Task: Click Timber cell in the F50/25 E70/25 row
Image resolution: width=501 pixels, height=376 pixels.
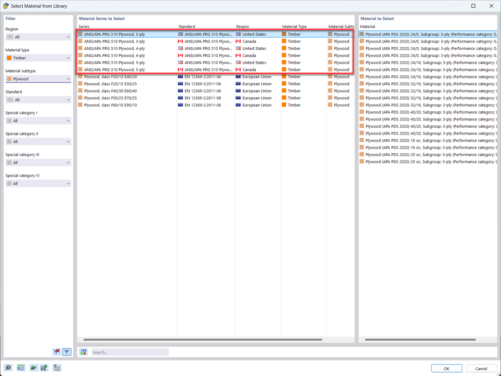Action: [x=294, y=98]
